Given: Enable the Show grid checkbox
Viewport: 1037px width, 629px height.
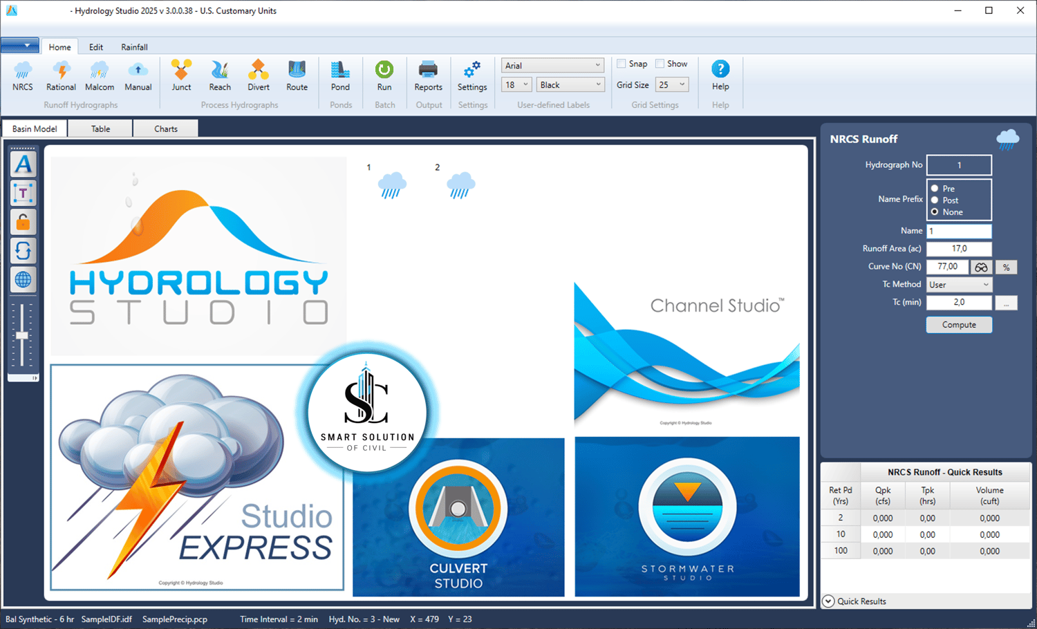Looking at the screenshot, I should point(660,64).
